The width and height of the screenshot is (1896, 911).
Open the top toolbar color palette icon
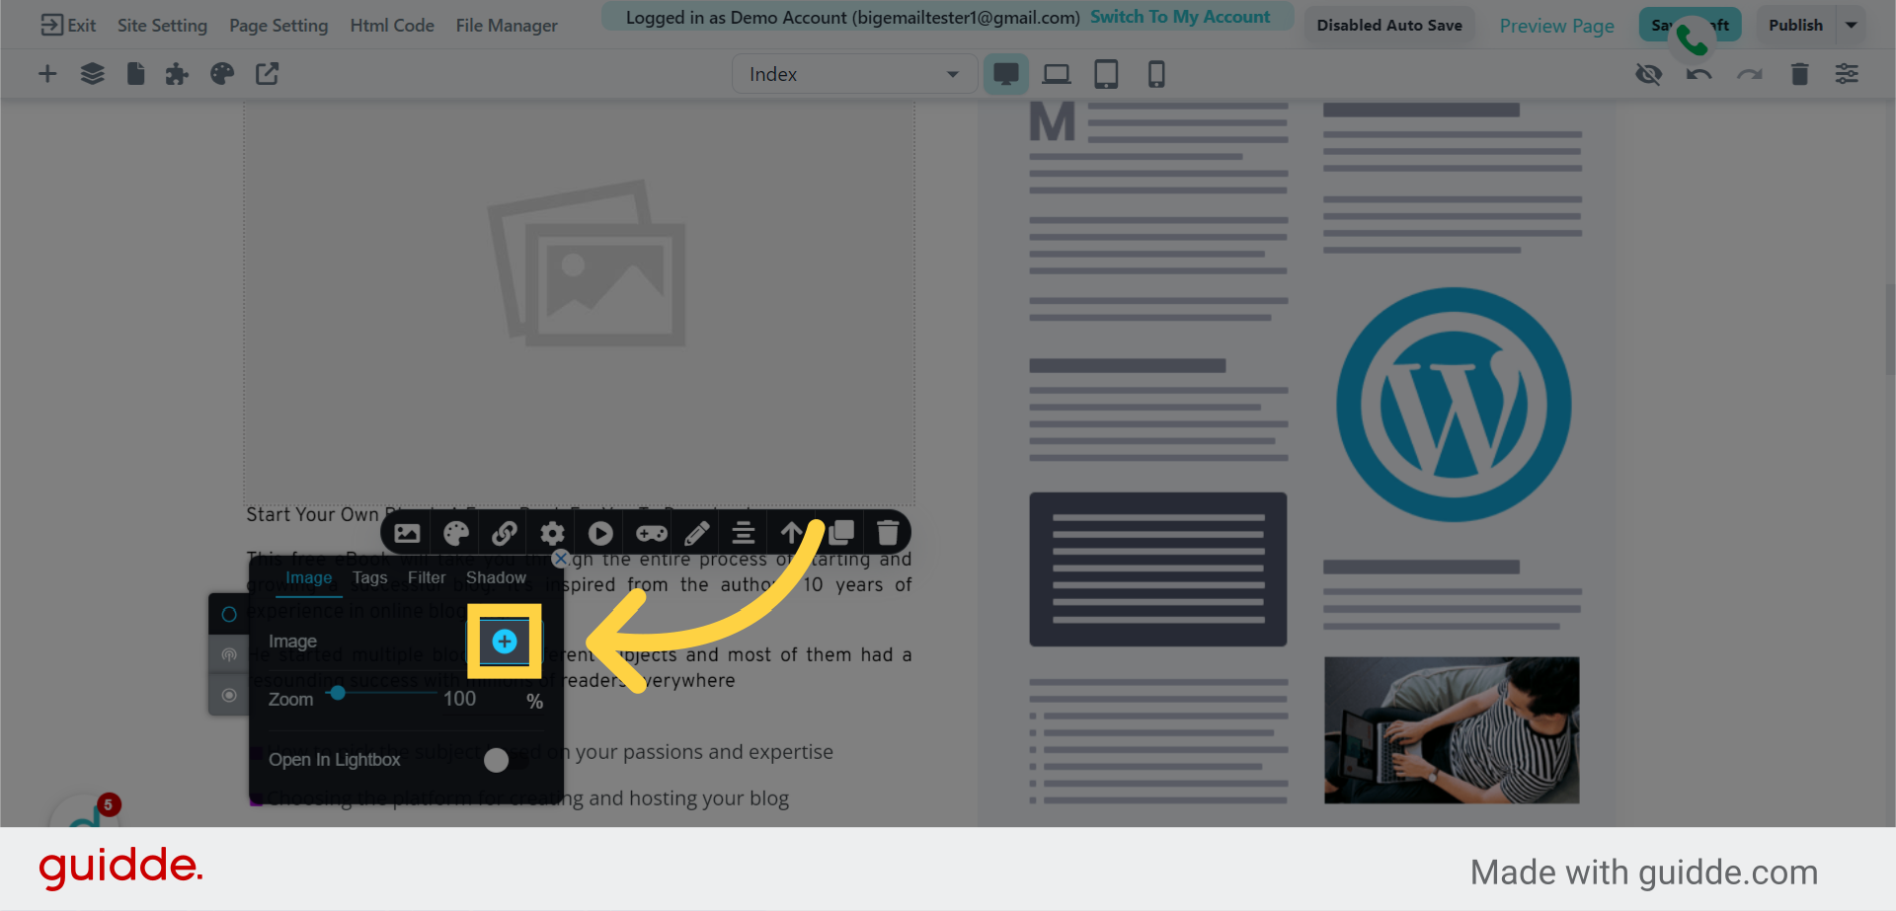coord(222,74)
